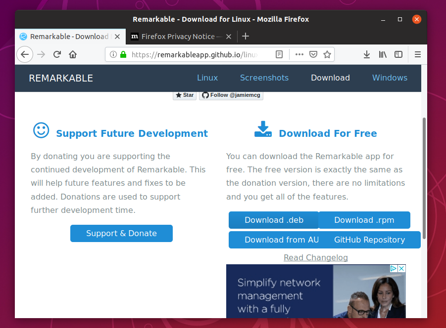Minimize the Firefox window
Screen dimensions: 446x328
(x=383, y=19)
